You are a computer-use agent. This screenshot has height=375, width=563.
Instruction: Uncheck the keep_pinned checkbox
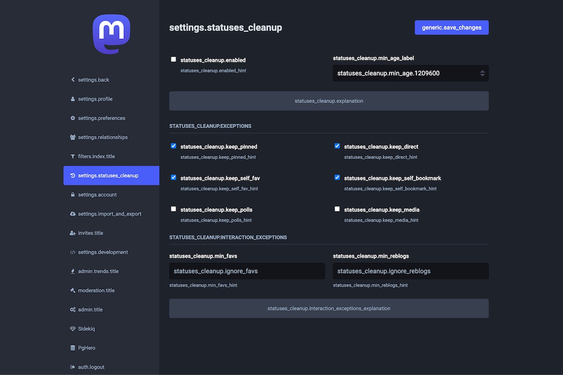point(174,146)
